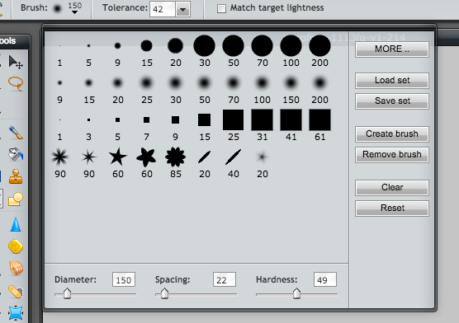Screen dimensions: 459x323
Task: Click the Reset button
Action: coord(392,208)
